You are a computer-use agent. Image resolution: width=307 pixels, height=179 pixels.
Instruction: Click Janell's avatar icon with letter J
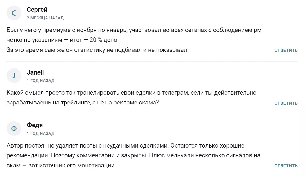click(14, 76)
